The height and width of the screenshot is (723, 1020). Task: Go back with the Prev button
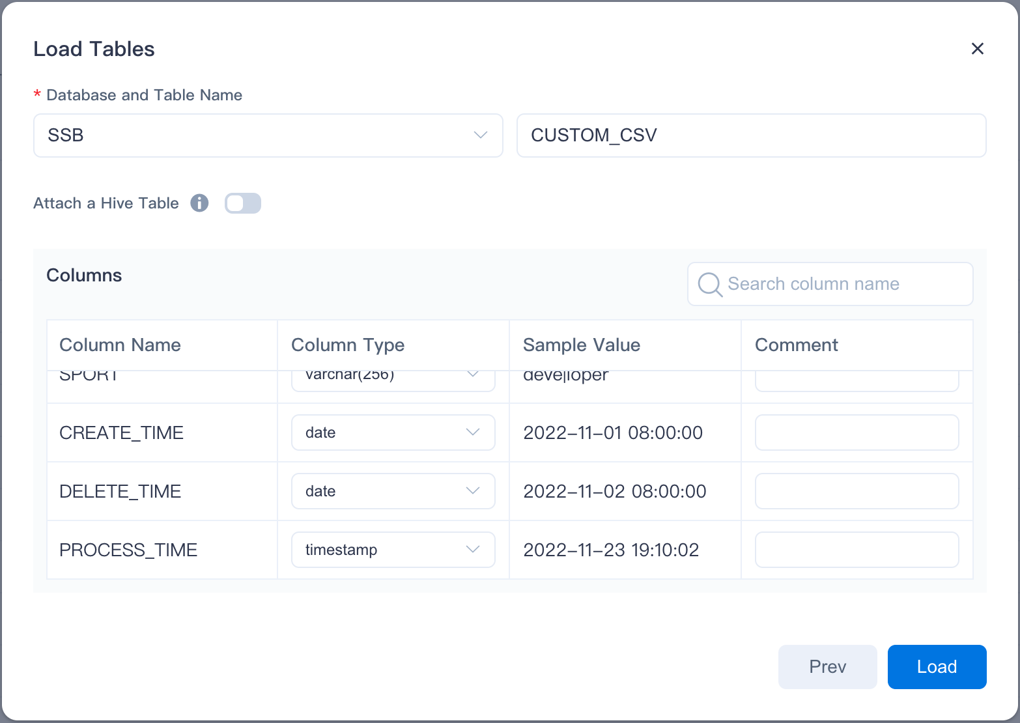(827, 667)
